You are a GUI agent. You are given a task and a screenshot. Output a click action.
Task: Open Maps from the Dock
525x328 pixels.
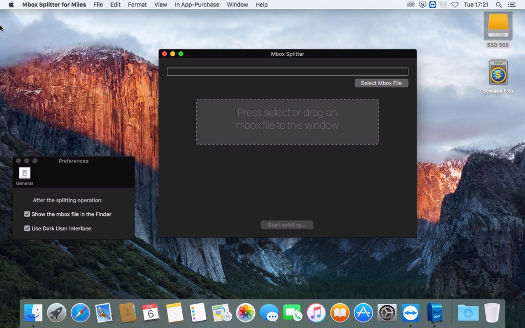[x=222, y=313]
